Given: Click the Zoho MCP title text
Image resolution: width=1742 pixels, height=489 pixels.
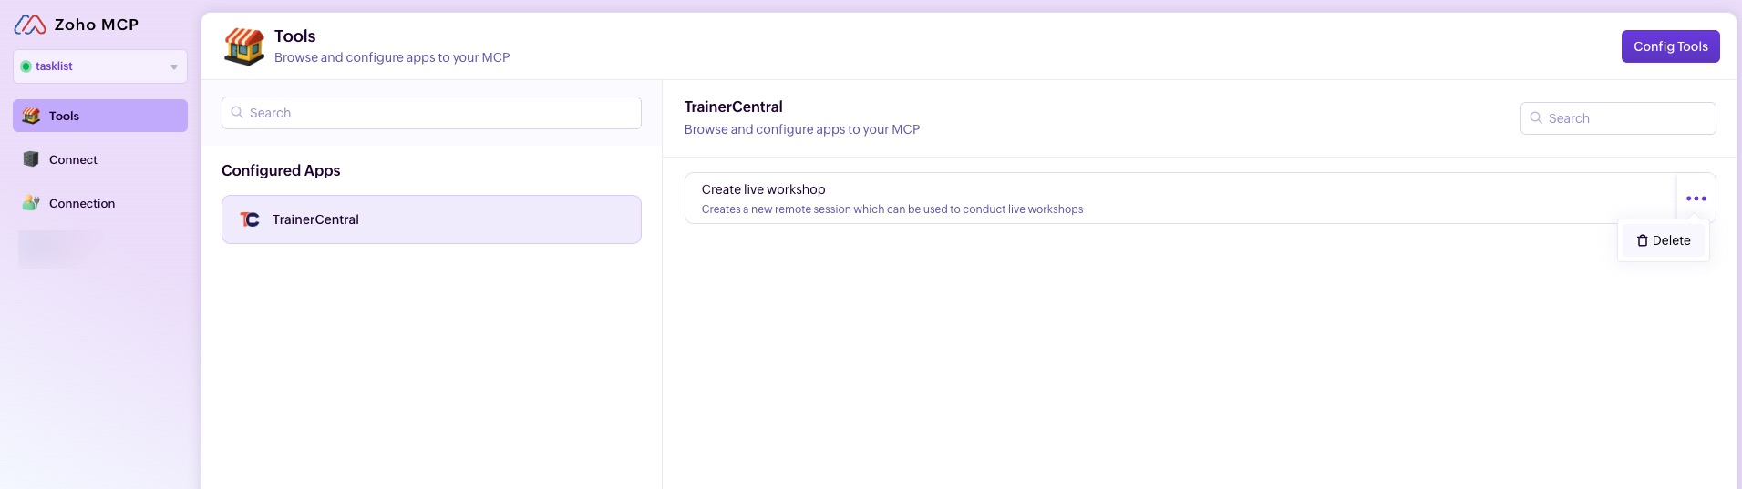Looking at the screenshot, I should point(97,25).
